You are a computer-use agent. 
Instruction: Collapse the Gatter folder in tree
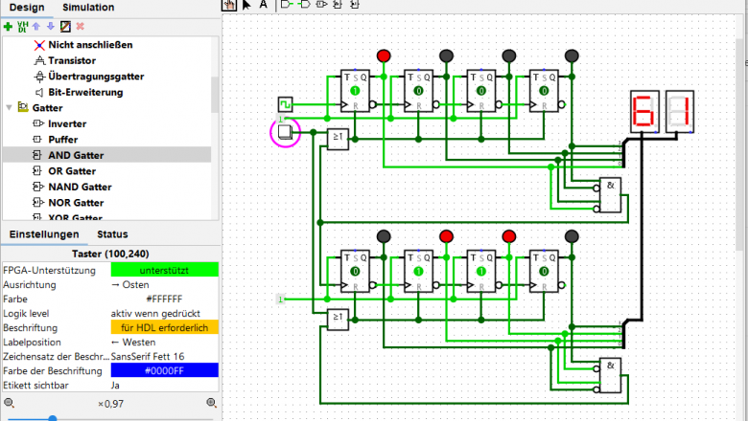click(9, 108)
